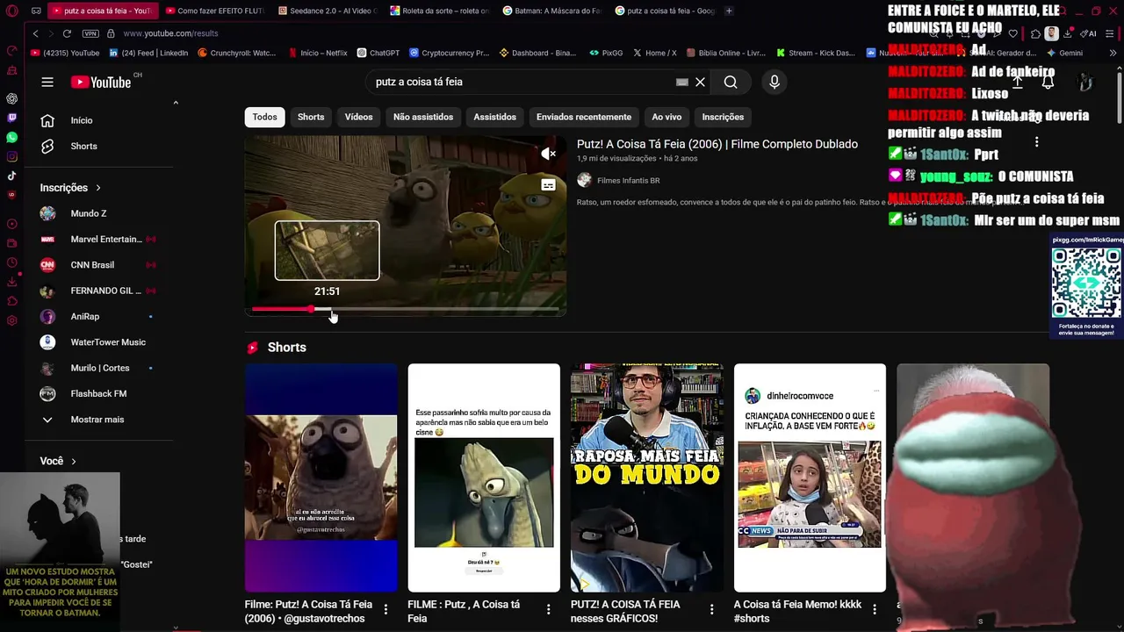Image resolution: width=1124 pixels, height=632 pixels.
Task: Open options for A Coisa tá Feia Memo short
Action: [874, 608]
